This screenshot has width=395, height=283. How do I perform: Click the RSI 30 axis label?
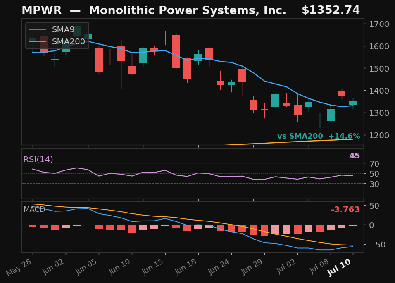tap(374, 184)
